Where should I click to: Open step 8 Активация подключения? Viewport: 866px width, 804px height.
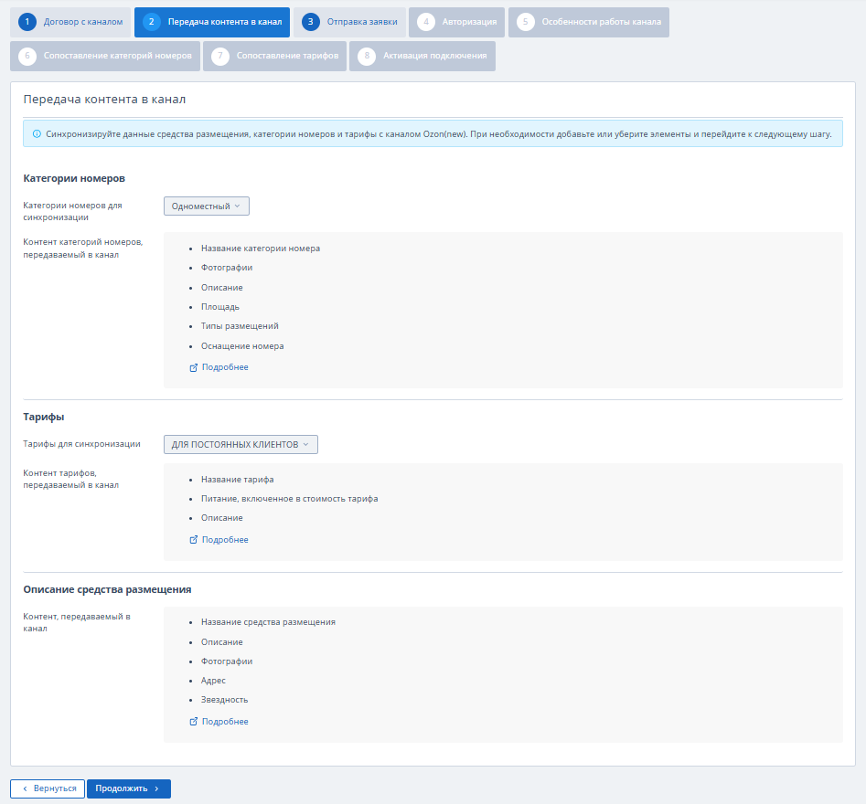point(422,56)
